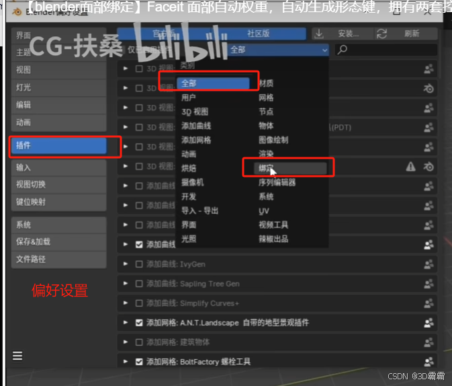The width and height of the screenshot is (452, 386).
Task: Open the 文件路径 preferences section
Action: pyautogui.click(x=59, y=259)
